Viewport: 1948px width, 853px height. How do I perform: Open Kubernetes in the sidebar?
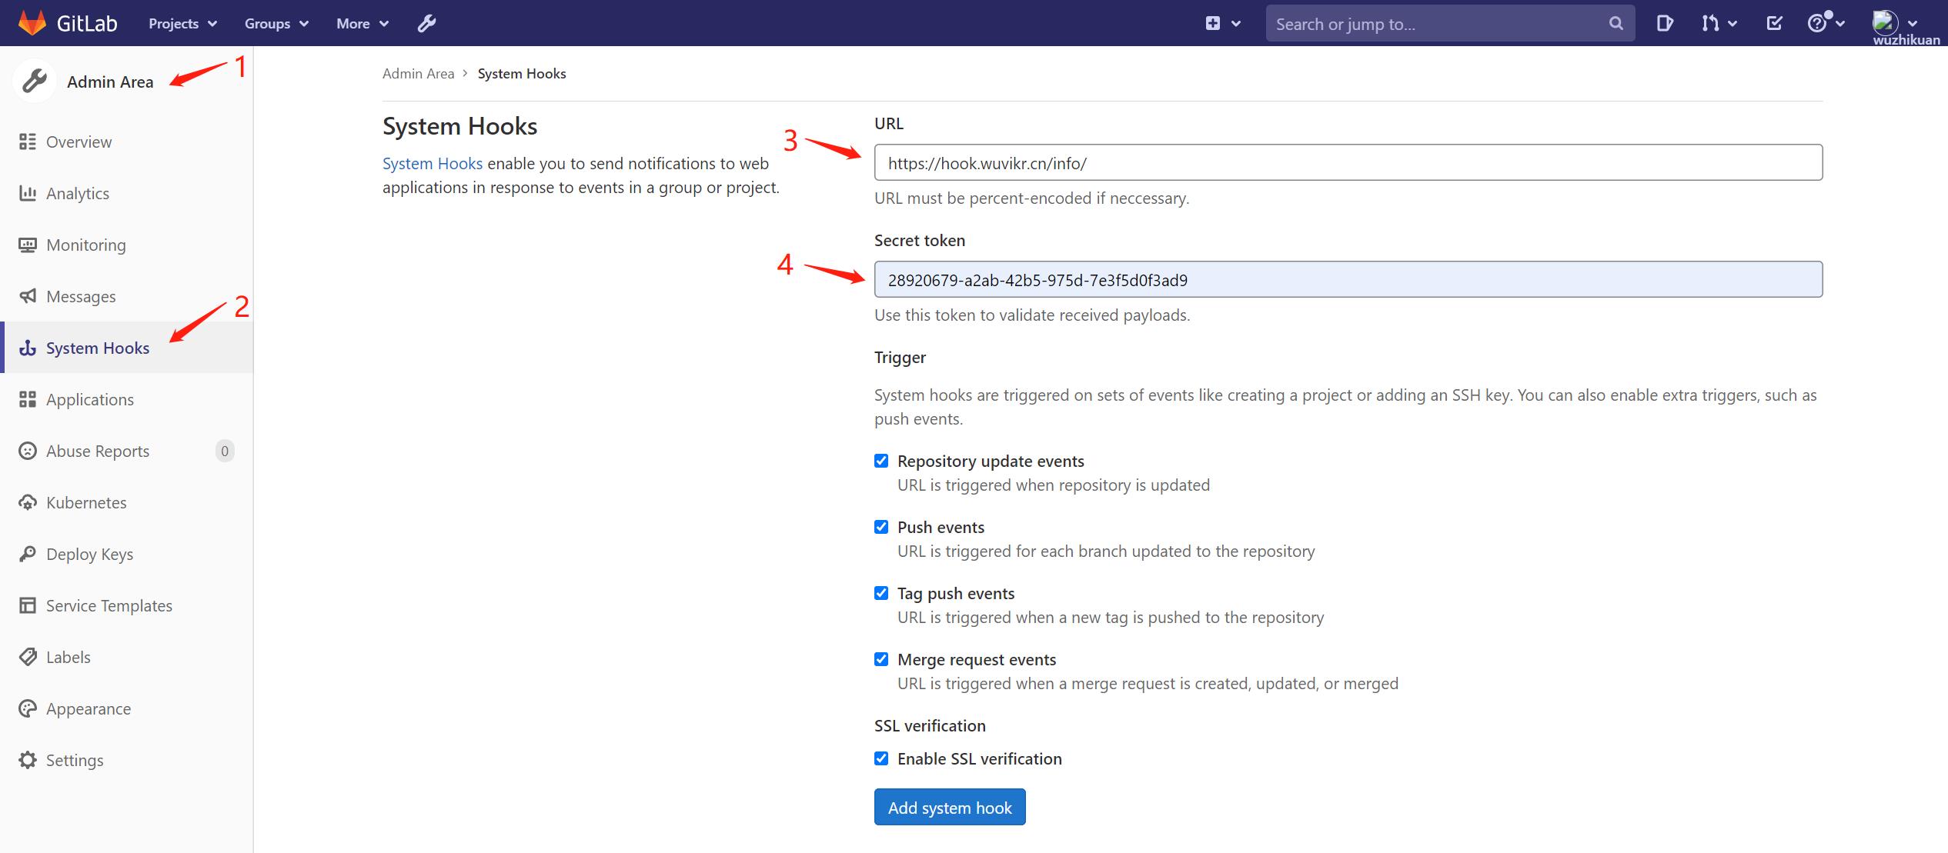coord(86,502)
